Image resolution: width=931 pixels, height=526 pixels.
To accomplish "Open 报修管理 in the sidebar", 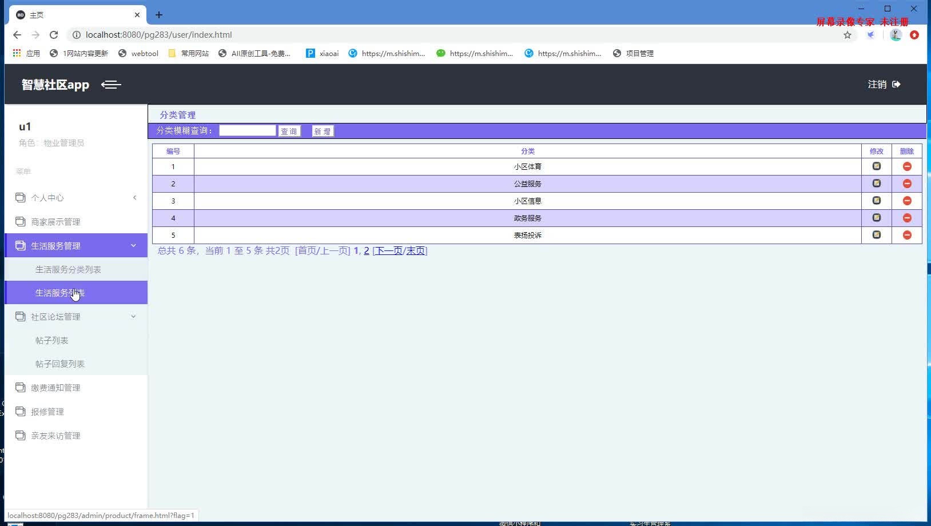I will point(76,412).
